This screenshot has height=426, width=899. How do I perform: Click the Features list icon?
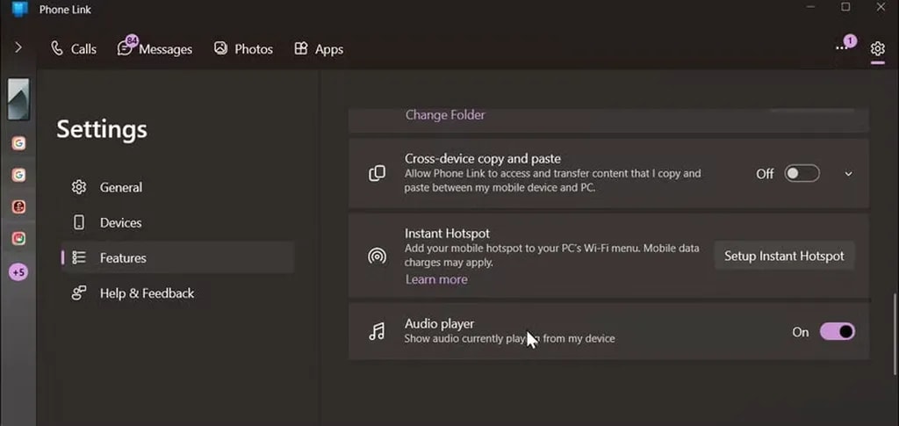(x=79, y=257)
